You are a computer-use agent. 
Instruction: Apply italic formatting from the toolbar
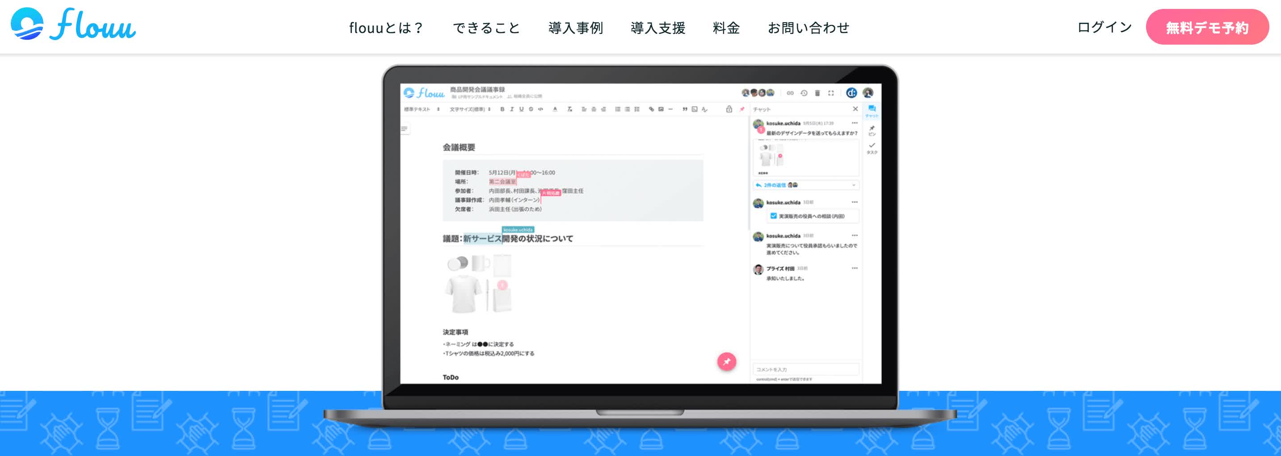512,109
